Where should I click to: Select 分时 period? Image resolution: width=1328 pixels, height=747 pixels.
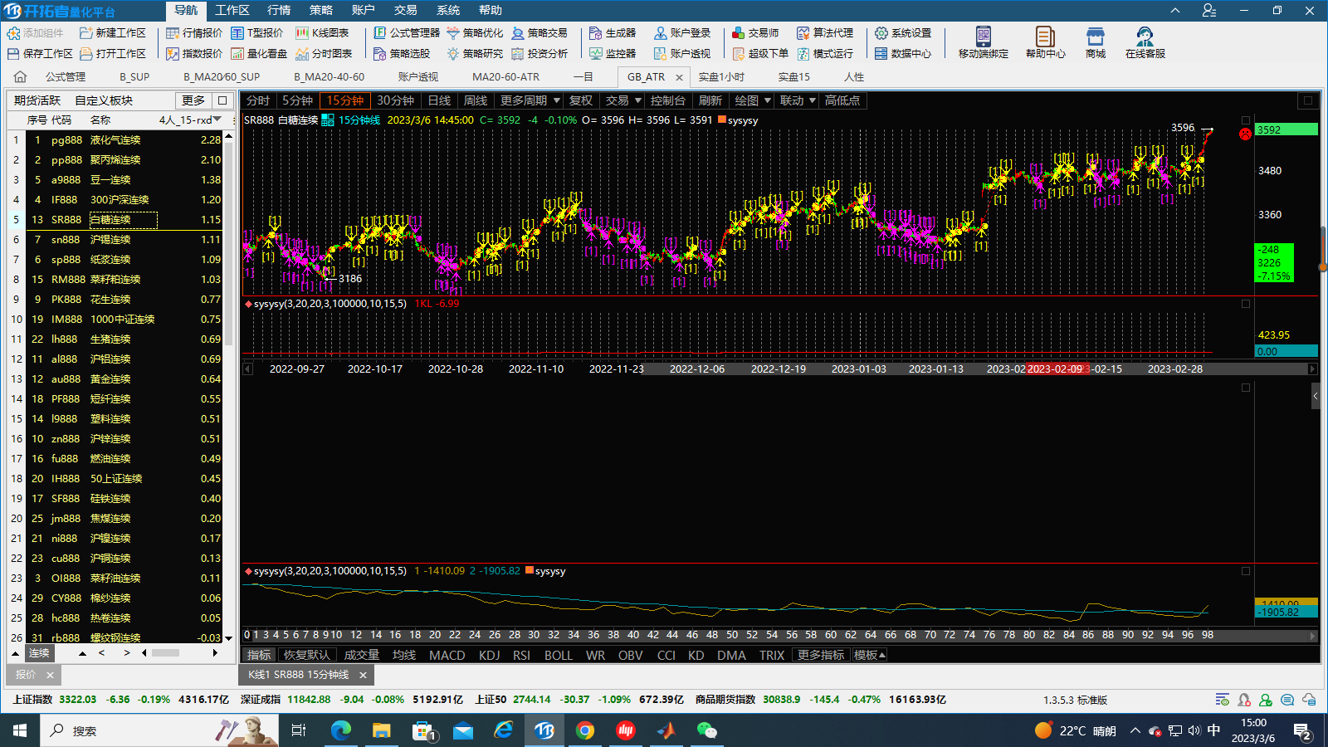pyautogui.click(x=258, y=100)
